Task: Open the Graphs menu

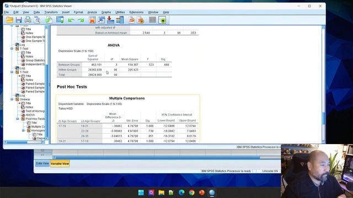Action: [x=106, y=12]
